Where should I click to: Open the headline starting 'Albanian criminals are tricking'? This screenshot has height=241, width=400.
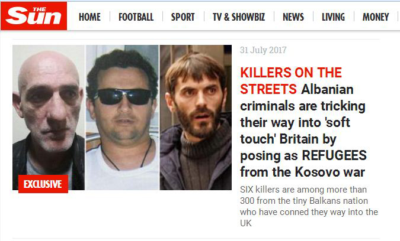[303, 131]
